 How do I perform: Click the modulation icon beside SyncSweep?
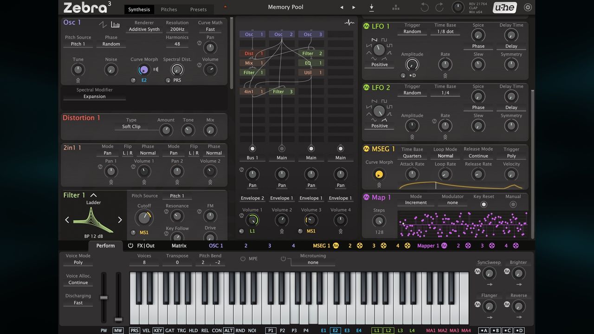[x=478, y=271]
